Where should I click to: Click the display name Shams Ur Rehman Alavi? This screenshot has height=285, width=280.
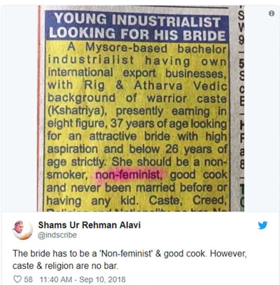[x=89, y=225]
